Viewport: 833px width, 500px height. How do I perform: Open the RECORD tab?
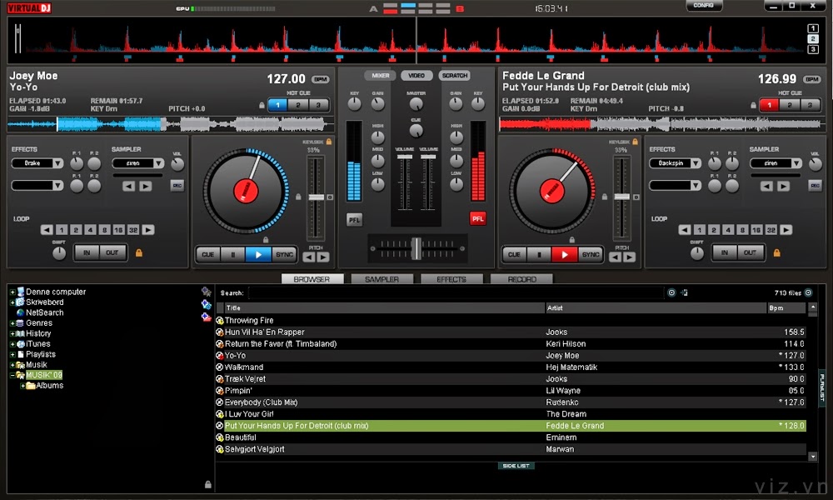pos(521,279)
